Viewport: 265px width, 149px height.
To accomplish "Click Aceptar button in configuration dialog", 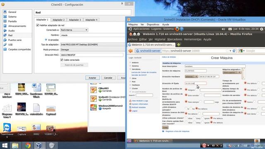I will click(x=92, y=78).
